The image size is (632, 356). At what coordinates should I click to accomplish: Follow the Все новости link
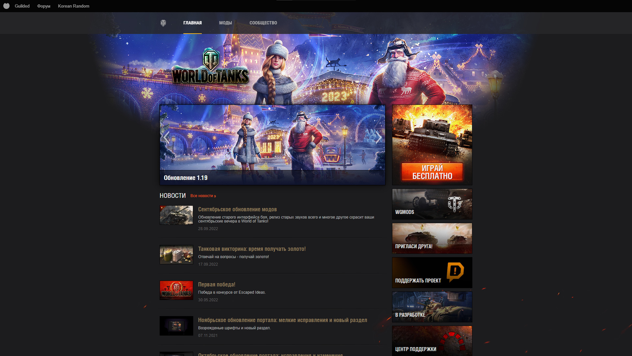pyautogui.click(x=203, y=196)
